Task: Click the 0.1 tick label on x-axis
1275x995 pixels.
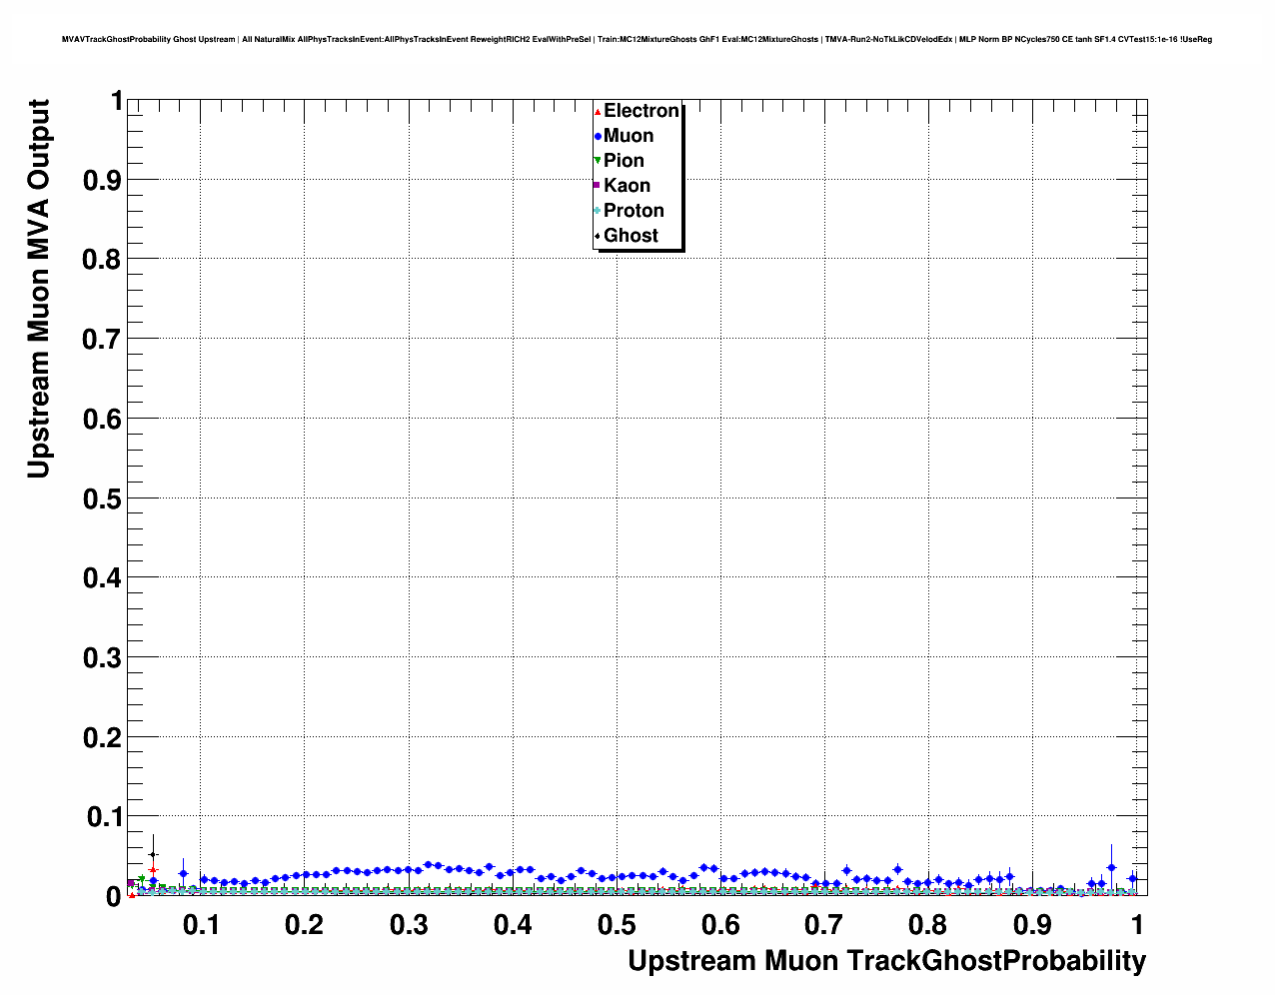Action: 201,925
